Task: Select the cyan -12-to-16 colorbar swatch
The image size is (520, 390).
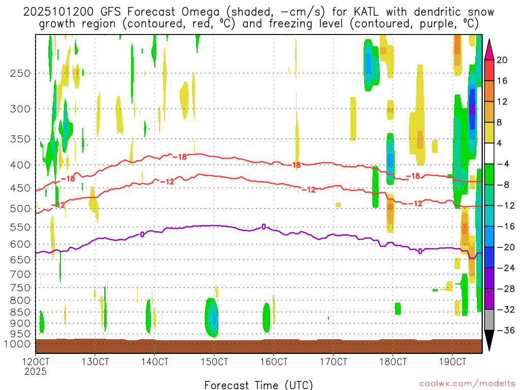Action: point(489,216)
